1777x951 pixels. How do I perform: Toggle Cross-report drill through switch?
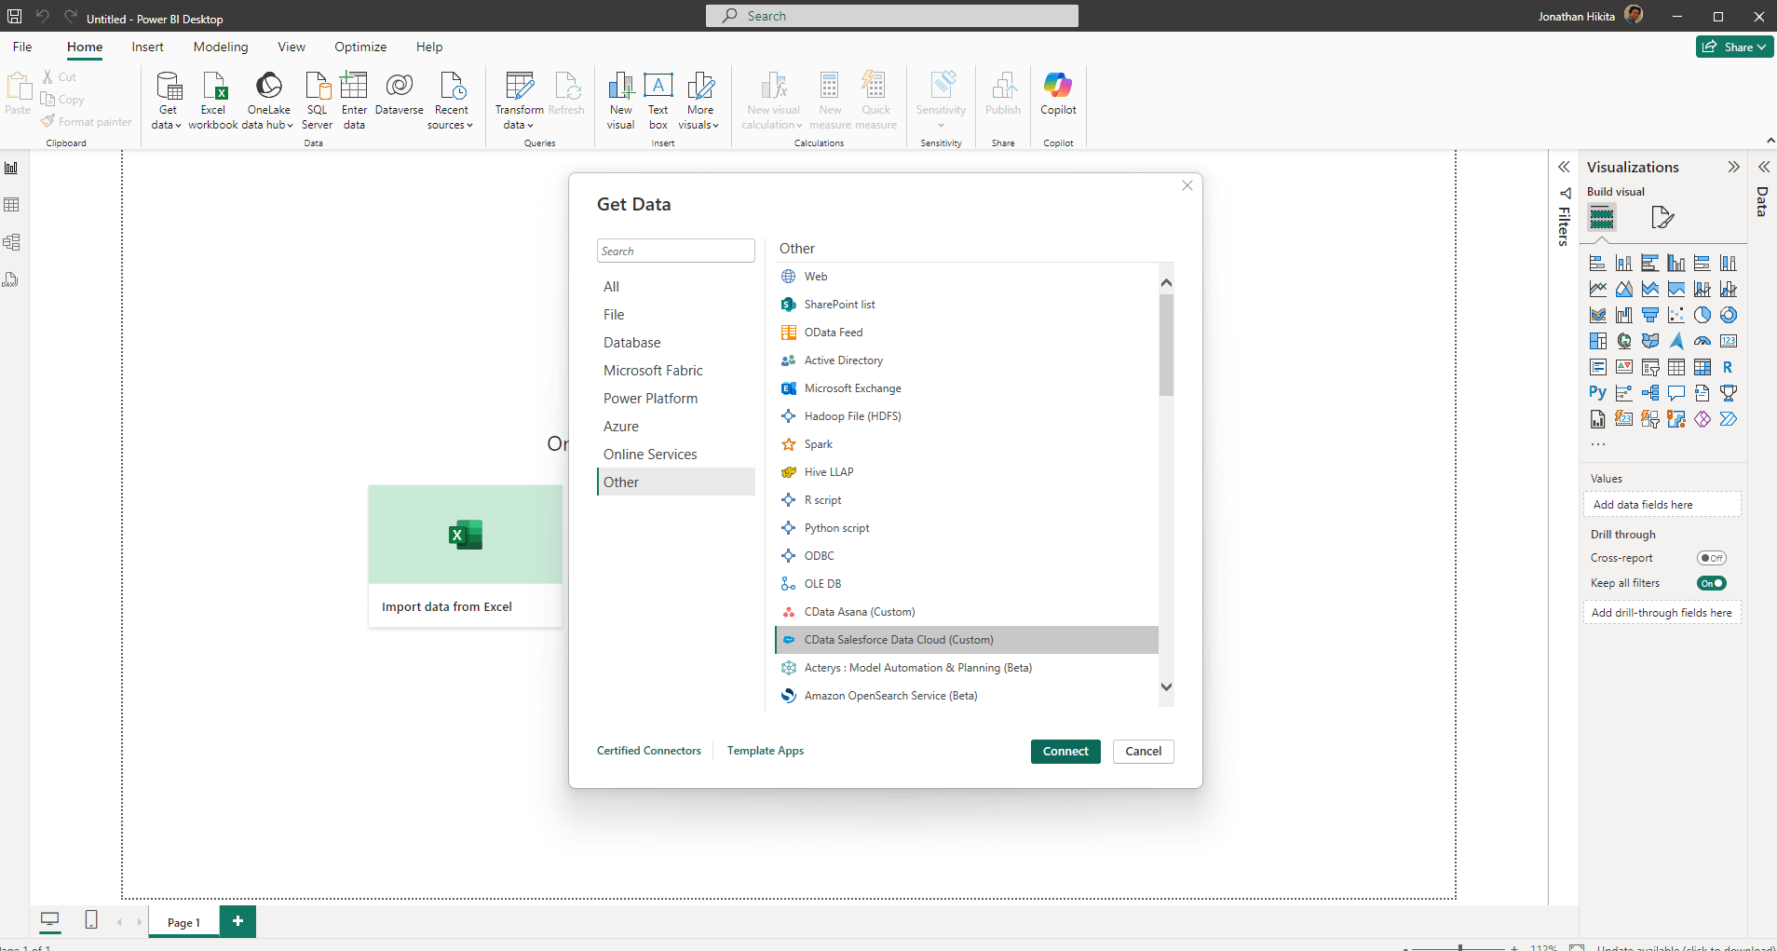point(1711,558)
